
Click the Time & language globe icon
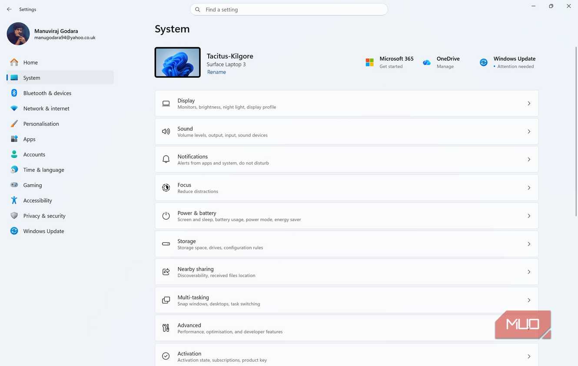tap(14, 170)
